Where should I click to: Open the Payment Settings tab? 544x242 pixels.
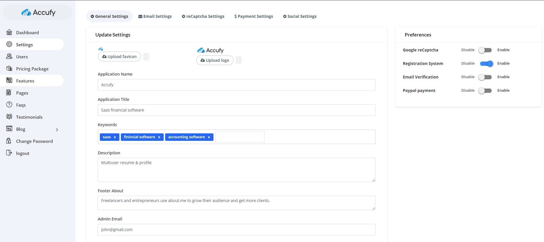tap(253, 16)
